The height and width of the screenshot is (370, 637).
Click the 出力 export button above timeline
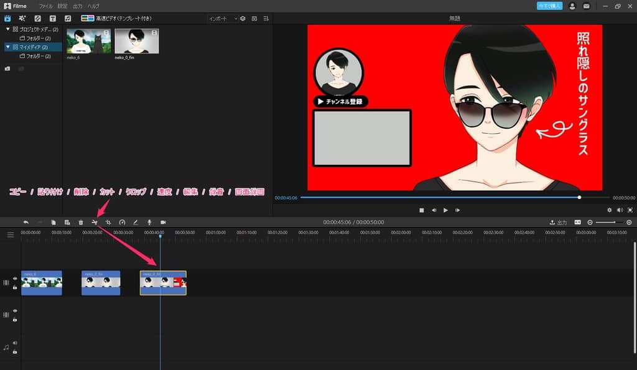coord(558,222)
